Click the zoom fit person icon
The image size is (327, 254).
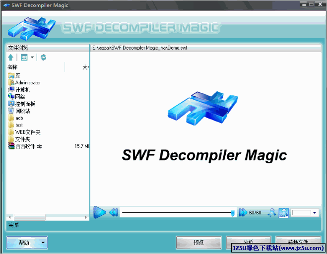272,213
